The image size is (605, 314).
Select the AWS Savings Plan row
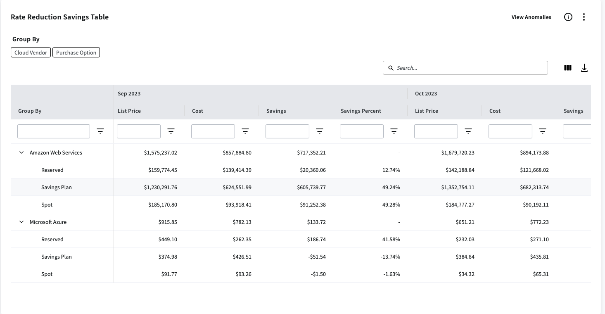click(x=57, y=187)
